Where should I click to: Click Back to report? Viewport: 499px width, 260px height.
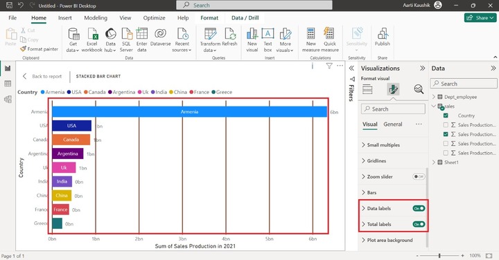pos(43,76)
